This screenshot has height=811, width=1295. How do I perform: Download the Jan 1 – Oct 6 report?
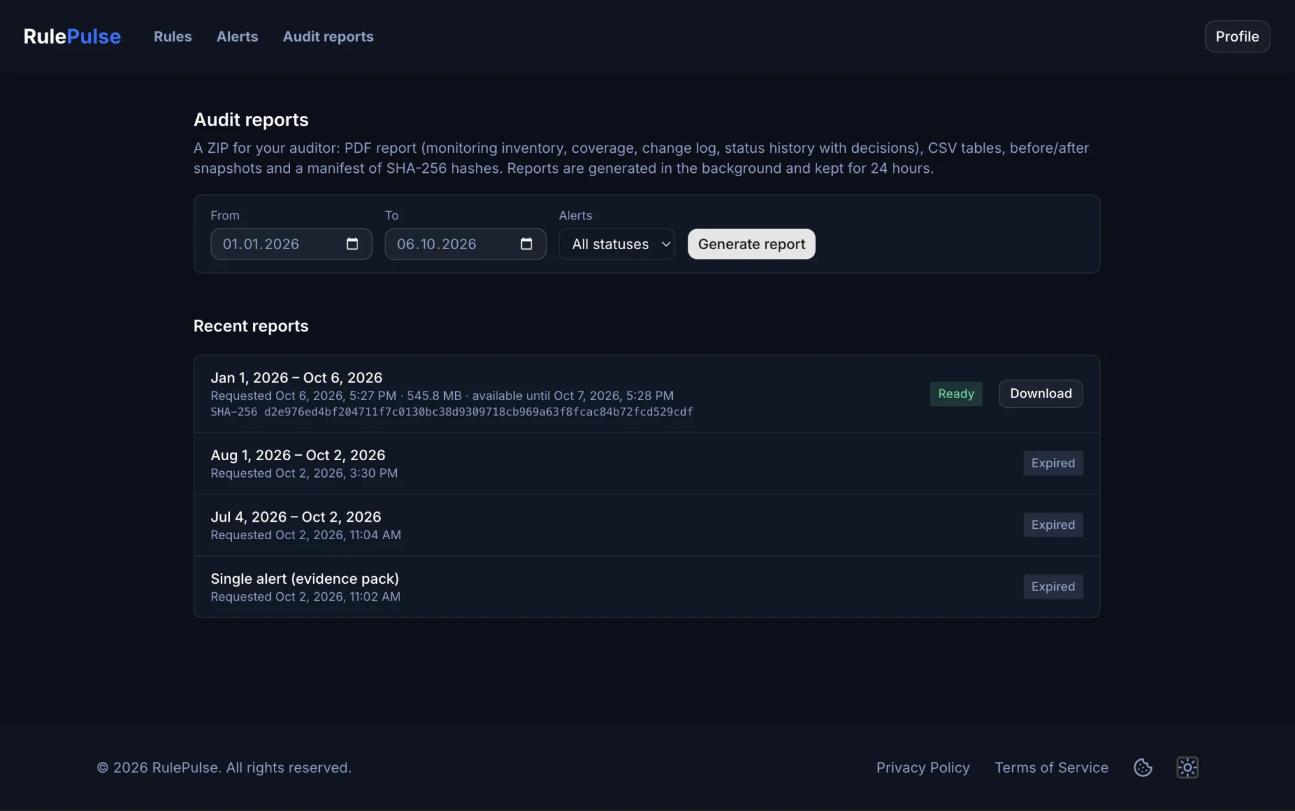(x=1041, y=394)
